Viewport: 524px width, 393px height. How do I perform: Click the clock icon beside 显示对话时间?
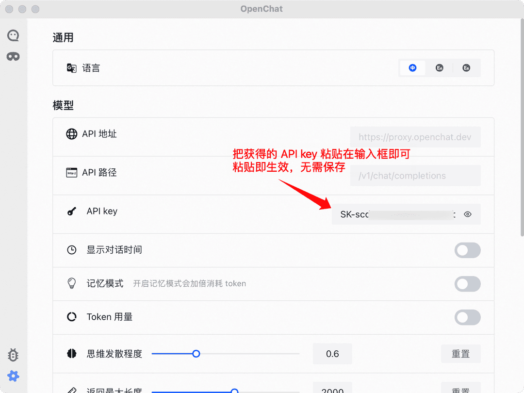click(x=71, y=250)
